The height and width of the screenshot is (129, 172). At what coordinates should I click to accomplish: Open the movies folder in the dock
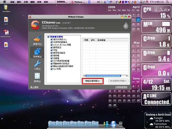point(66,124)
